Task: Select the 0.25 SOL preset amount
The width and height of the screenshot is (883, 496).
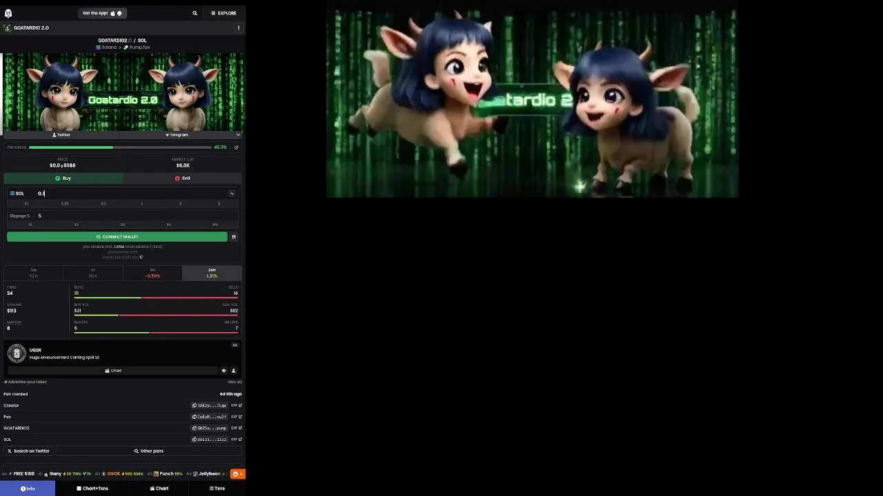Action: [65, 204]
